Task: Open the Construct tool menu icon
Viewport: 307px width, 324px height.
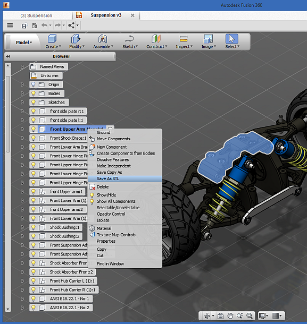Action: [x=156, y=39]
